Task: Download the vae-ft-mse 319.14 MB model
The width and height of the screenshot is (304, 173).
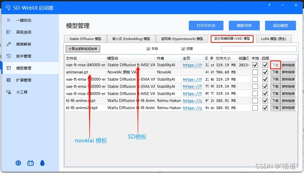Action: click(x=275, y=94)
